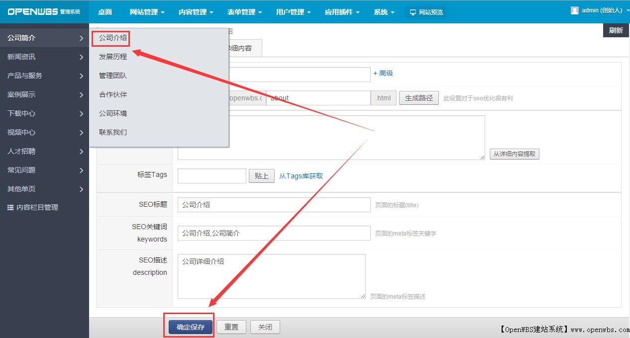This screenshot has height=338, width=630.
Task: Open the 用户管理 dropdown menu
Action: 293,12
